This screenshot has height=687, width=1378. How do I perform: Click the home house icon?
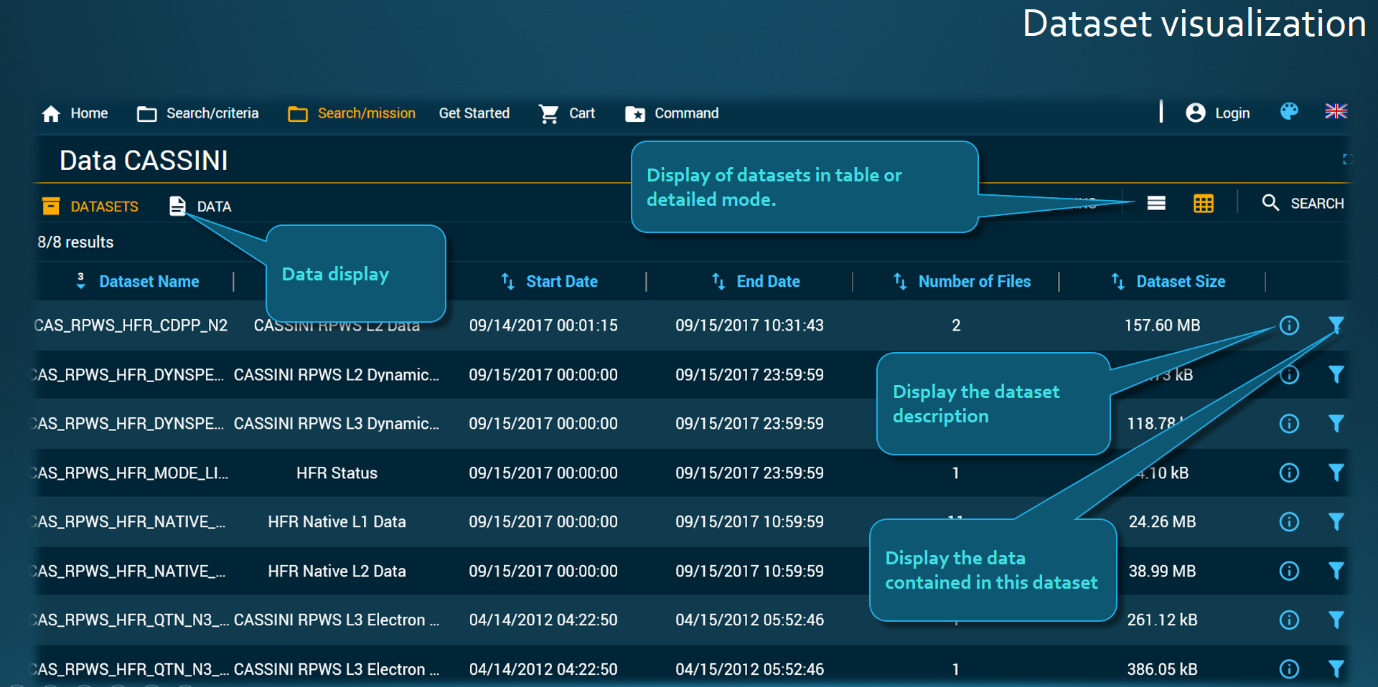coord(51,114)
